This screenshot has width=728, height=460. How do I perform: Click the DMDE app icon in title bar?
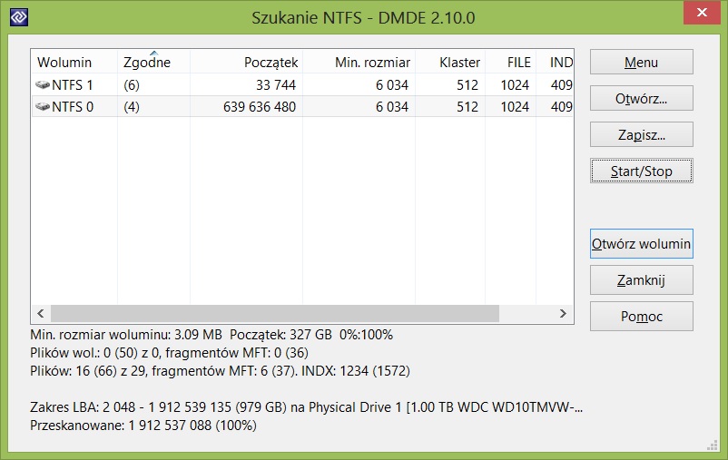click(x=18, y=17)
